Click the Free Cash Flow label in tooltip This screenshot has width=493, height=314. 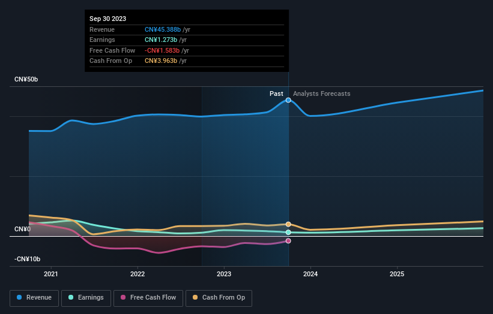pyautogui.click(x=112, y=50)
